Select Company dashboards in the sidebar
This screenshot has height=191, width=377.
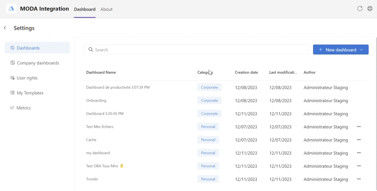pyautogui.click(x=37, y=63)
